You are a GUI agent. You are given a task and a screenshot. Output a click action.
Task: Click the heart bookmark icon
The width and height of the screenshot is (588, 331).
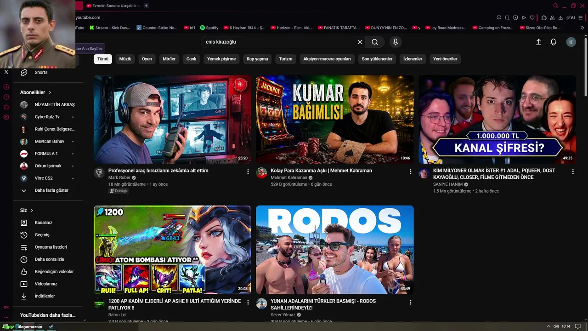coord(532,17)
